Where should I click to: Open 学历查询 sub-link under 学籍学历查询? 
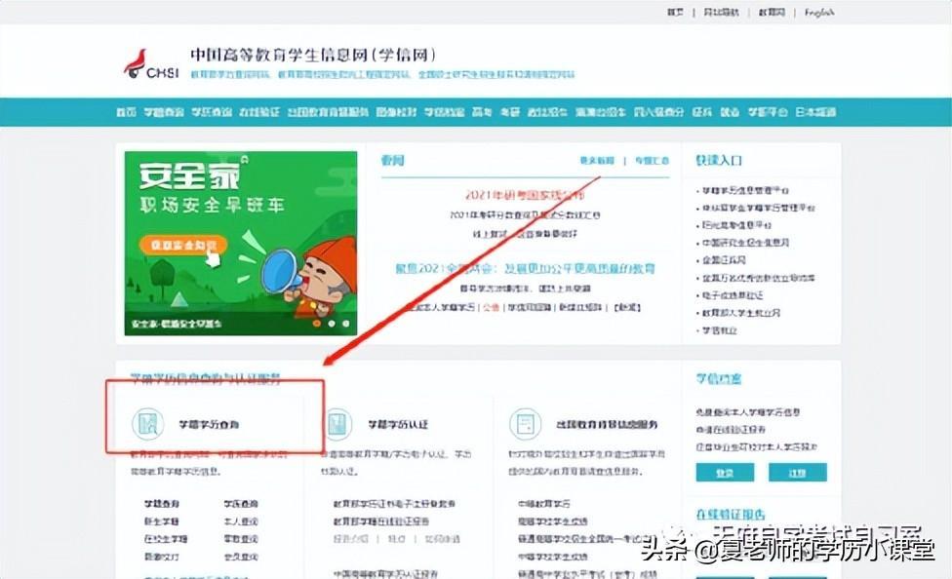tap(241, 504)
